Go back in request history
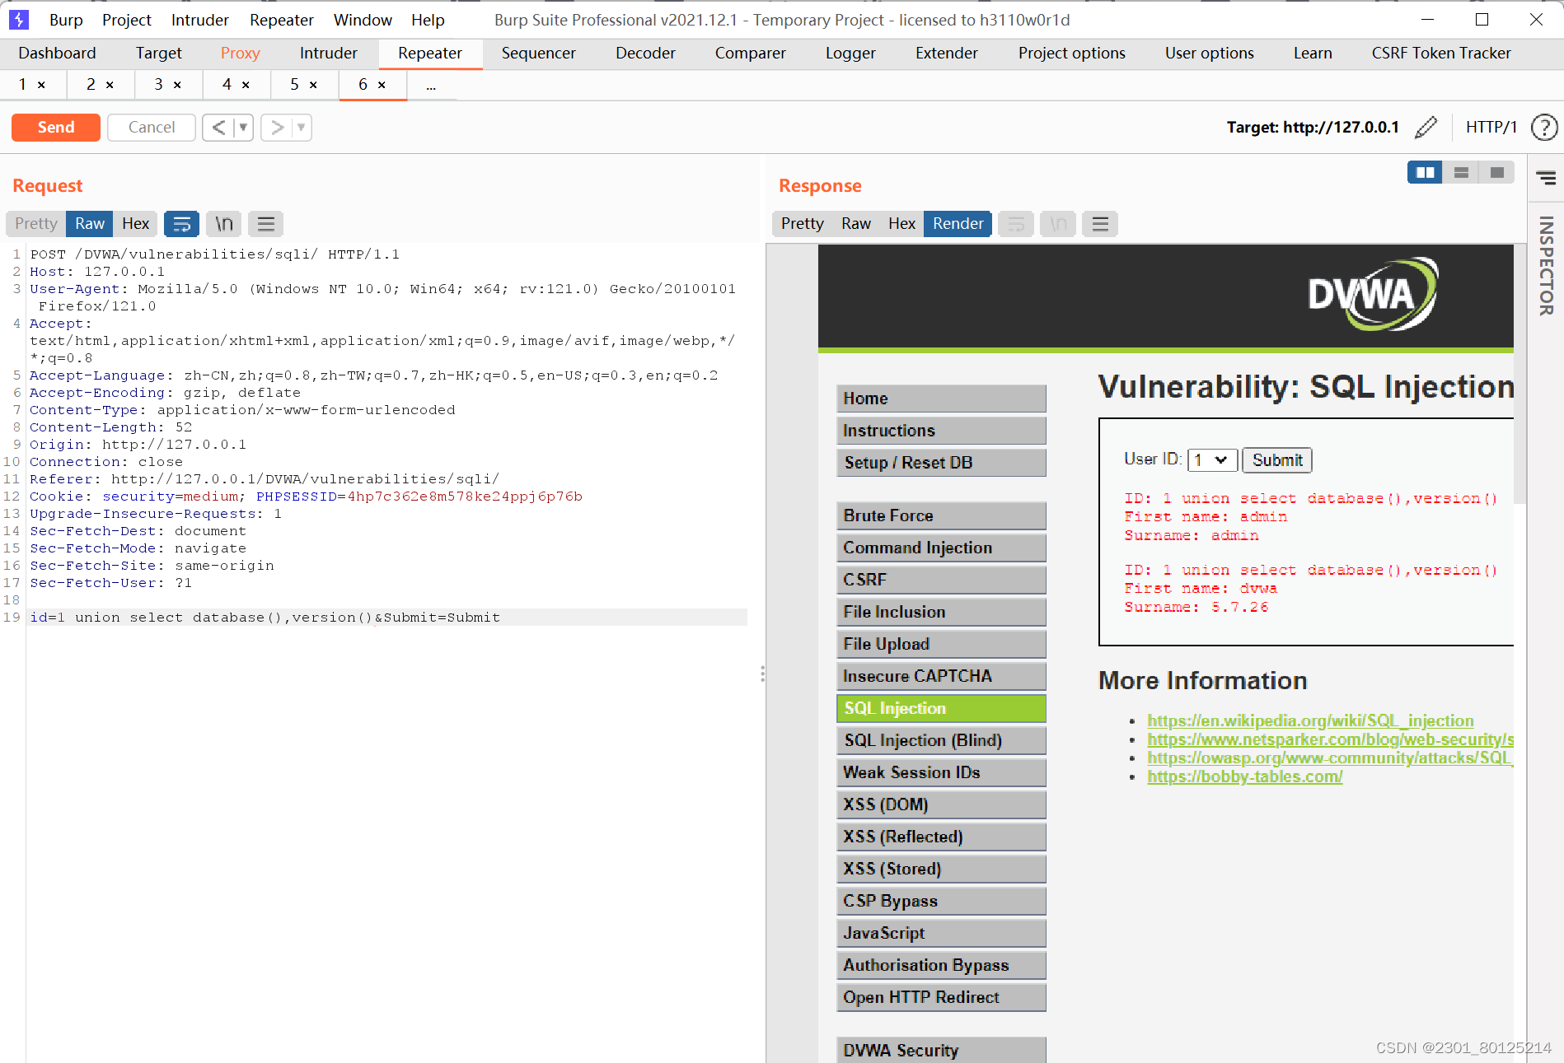The height and width of the screenshot is (1063, 1564). pos(218,128)
